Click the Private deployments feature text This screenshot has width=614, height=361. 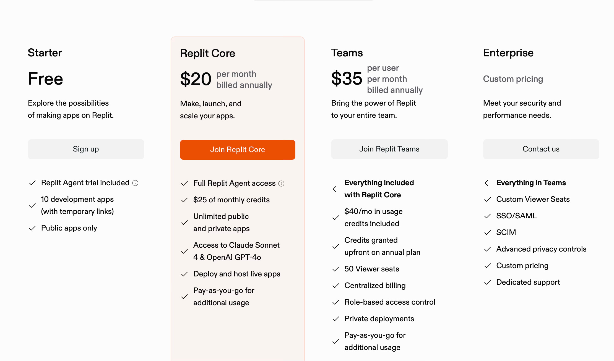point(379,319)
